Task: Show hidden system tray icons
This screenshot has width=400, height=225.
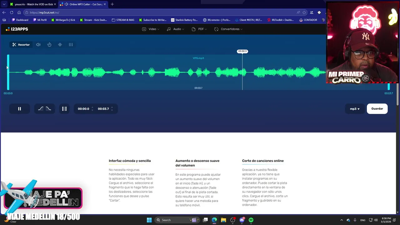Action: tap(342, 220)
